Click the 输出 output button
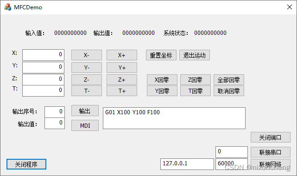 coord(85,111)
